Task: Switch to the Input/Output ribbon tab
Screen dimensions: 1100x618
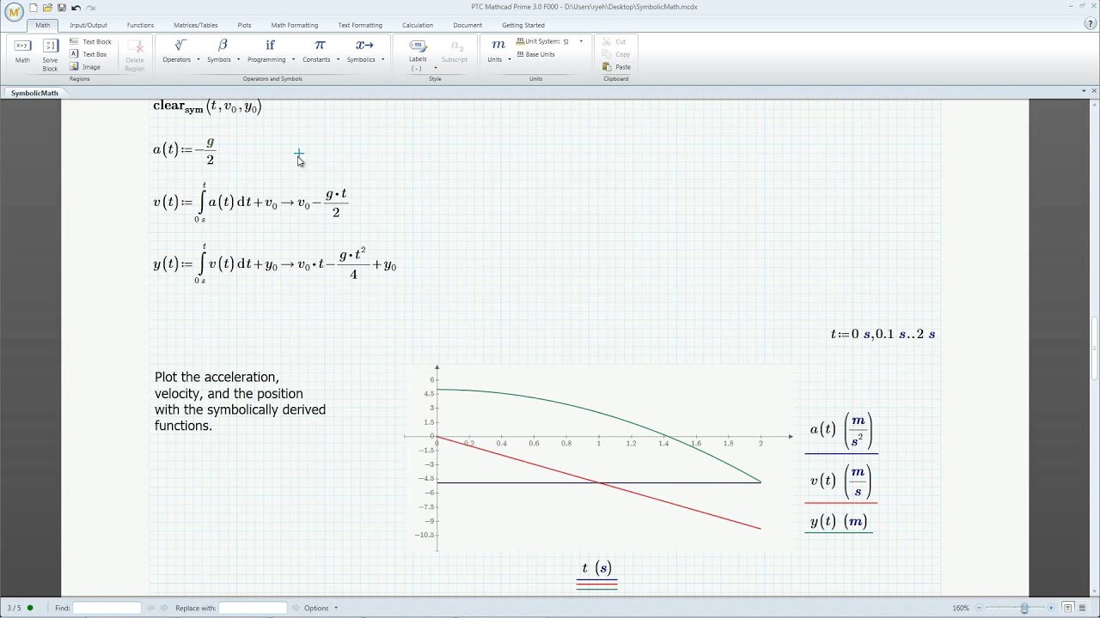Action: 89,25
